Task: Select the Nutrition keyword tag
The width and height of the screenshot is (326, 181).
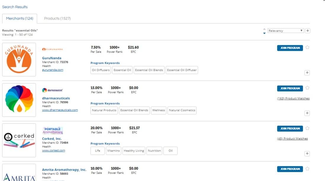Action: point(154,151)
